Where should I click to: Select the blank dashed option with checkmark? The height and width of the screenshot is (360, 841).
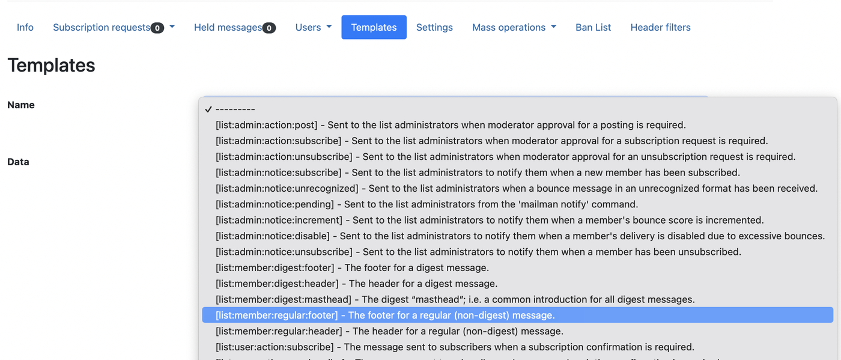tap(235, 109)
